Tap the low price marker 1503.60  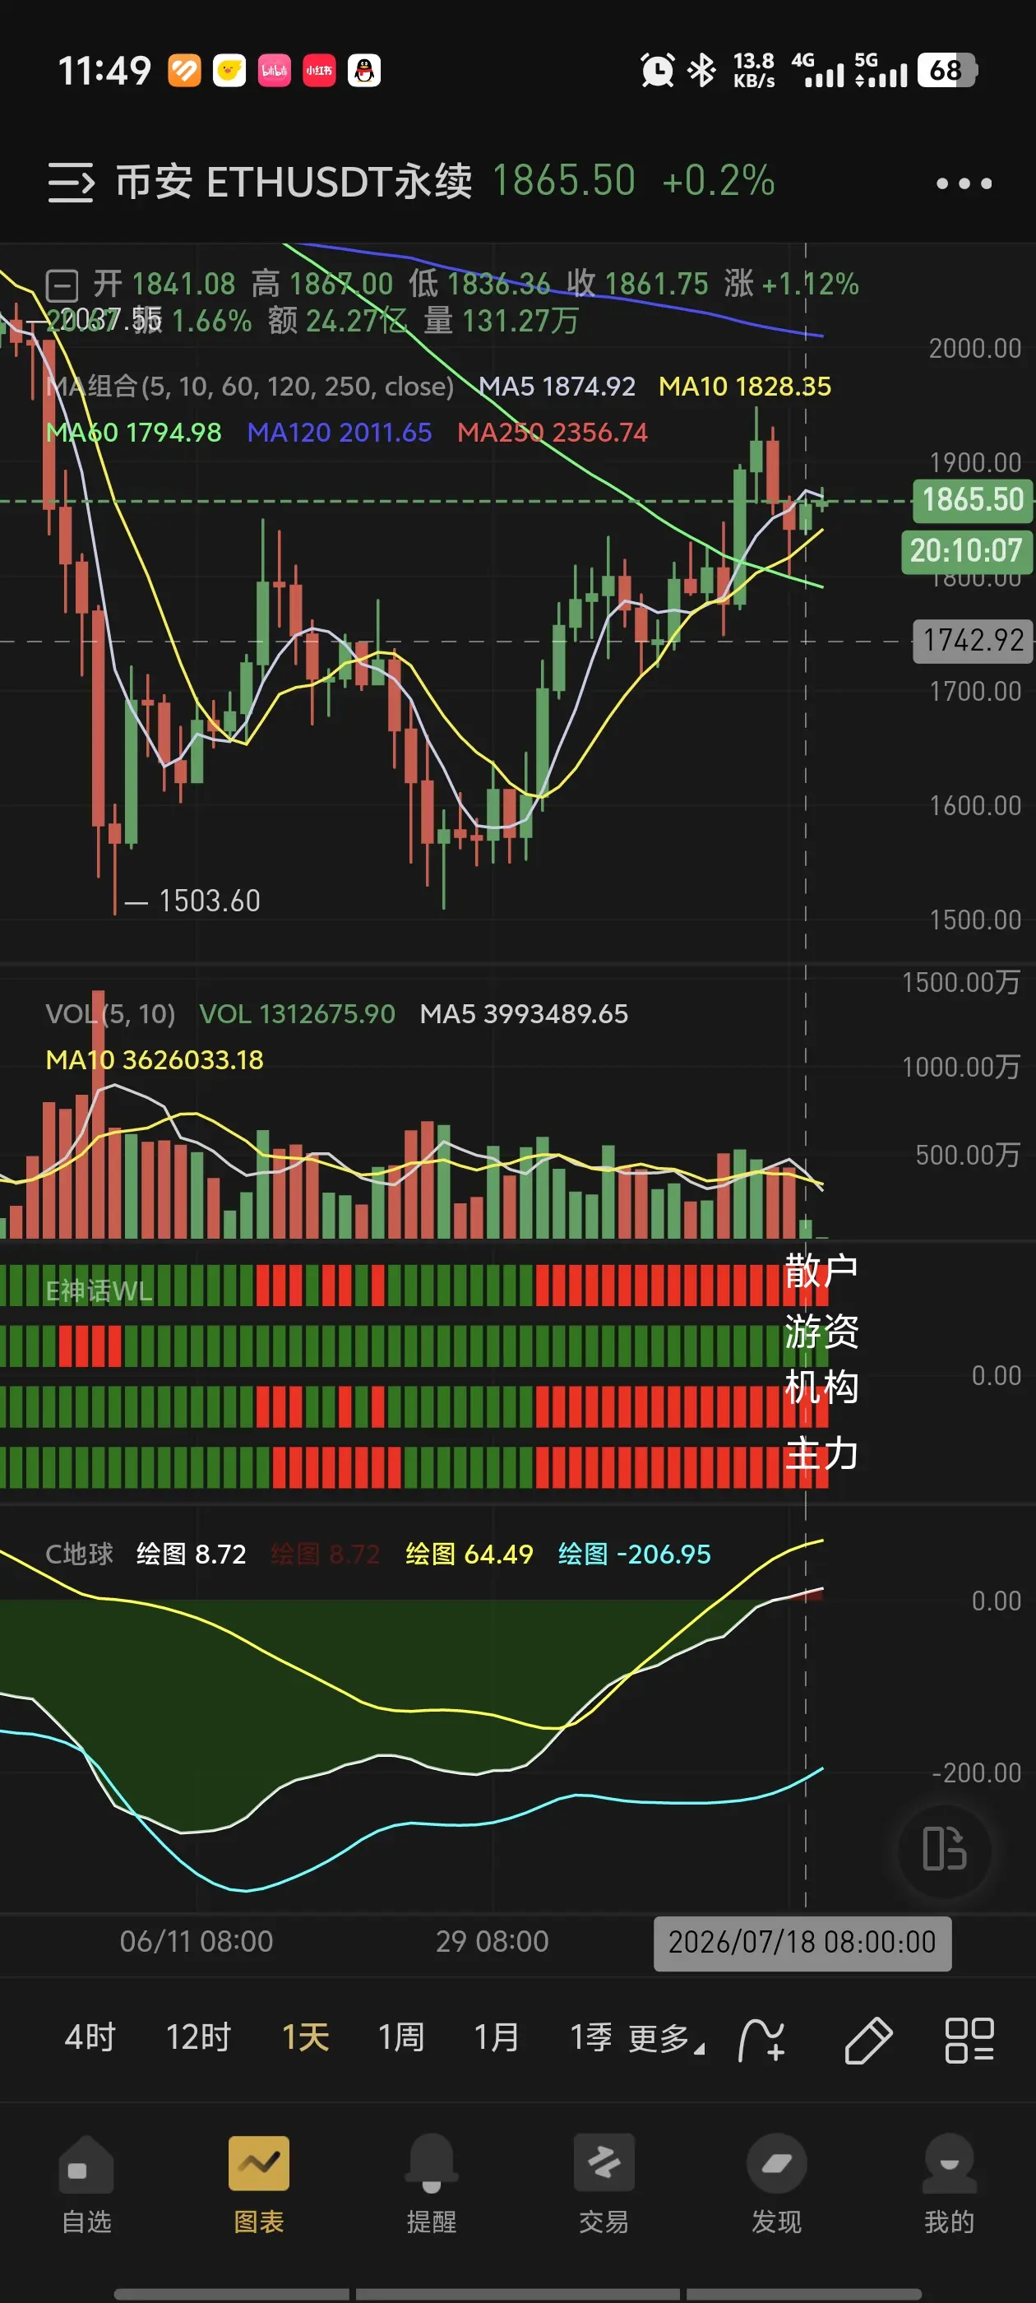pyautogui.click(x=209, y=901)
